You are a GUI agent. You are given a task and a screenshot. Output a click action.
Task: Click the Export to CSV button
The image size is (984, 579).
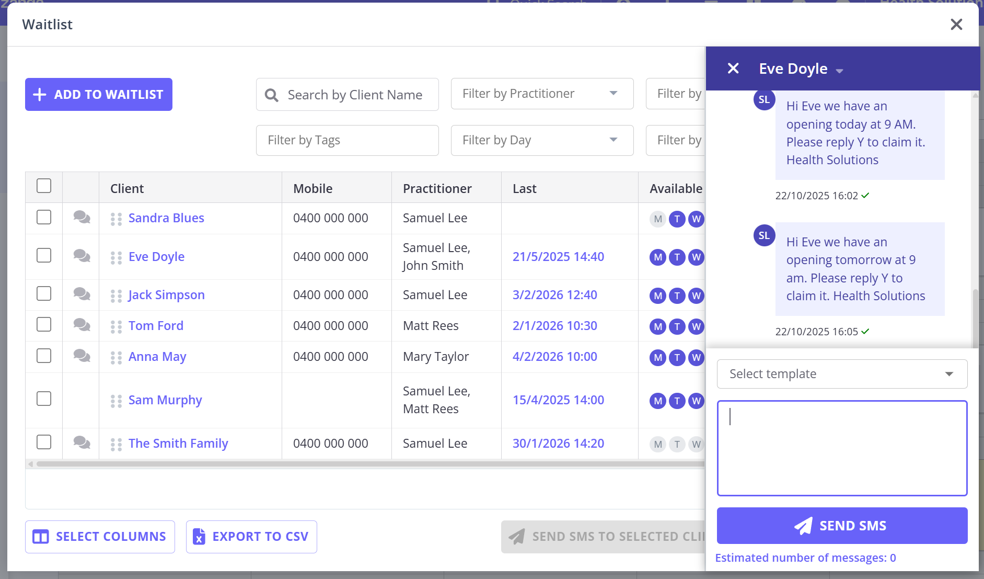coord(251,537)
